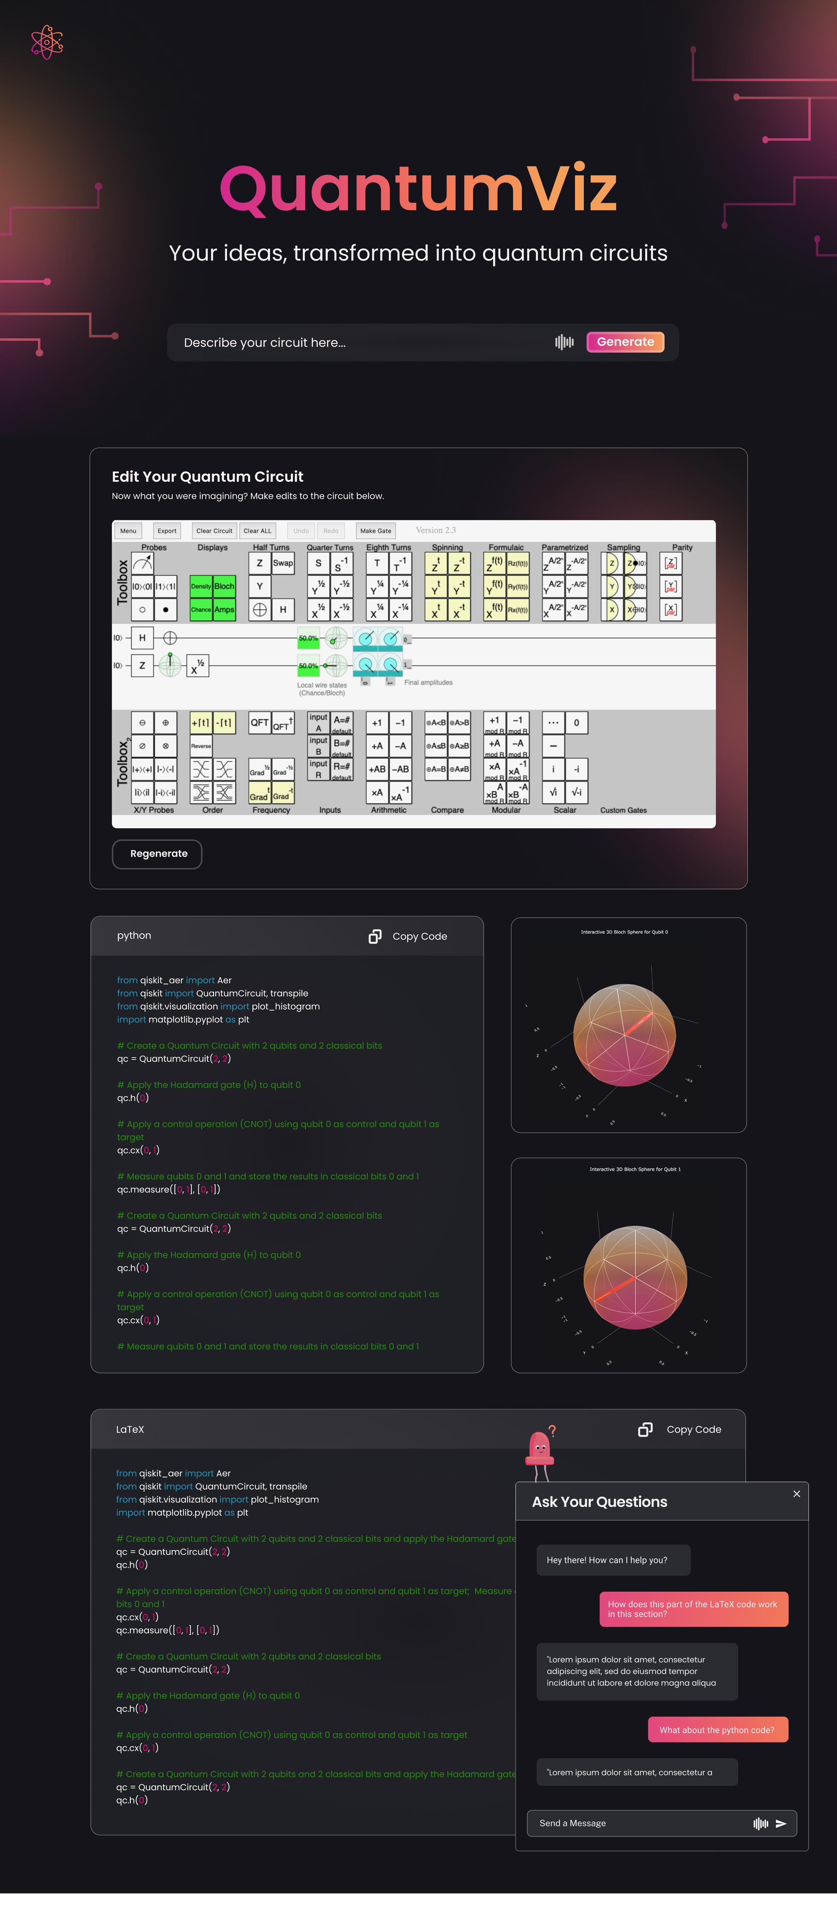Click the Clear Circuit toolbar button
This screenshot has height=1922, width=837.
coord(214,531)
